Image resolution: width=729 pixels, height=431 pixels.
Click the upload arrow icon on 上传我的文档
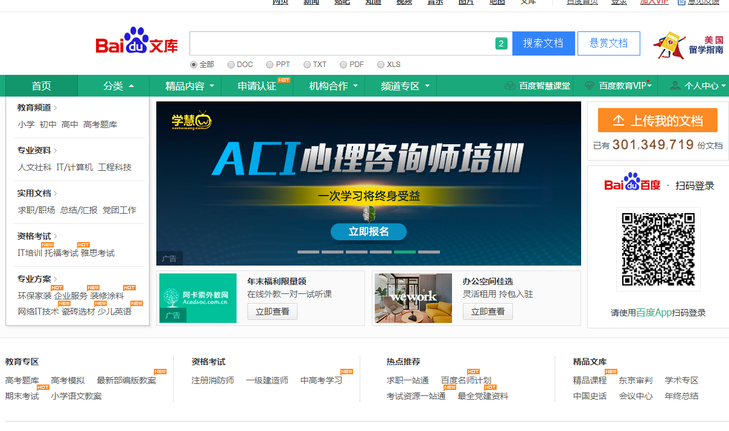coord(618,121)
